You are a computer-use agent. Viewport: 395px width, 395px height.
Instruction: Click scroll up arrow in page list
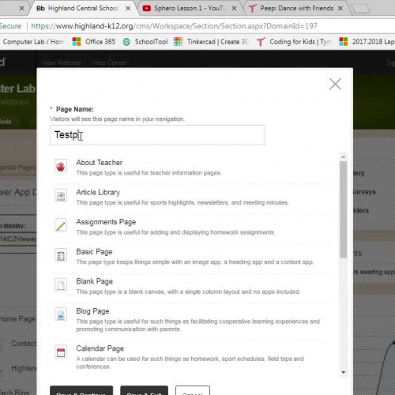tap(343, 157)
